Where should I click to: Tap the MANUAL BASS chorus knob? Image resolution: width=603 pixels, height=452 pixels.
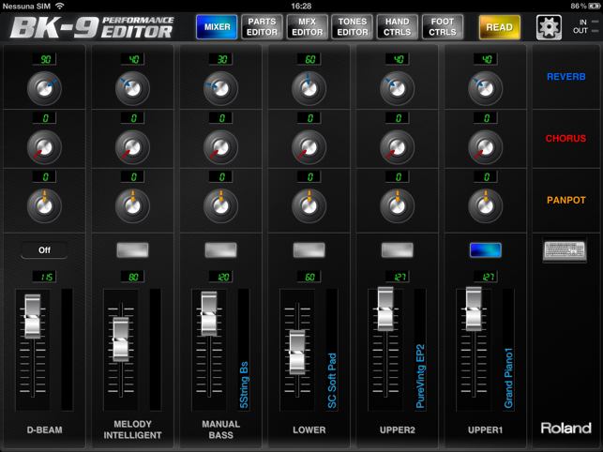(x=220, y=147)
